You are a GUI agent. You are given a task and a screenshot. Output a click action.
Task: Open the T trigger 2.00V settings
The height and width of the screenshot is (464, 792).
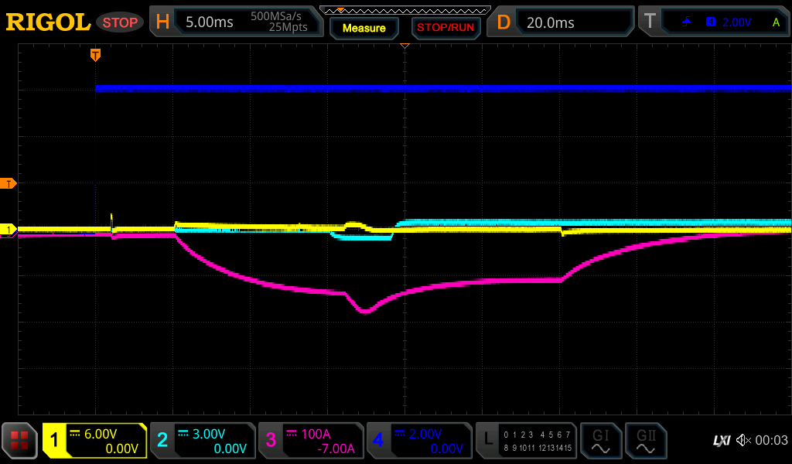click(x=715, y=22)
